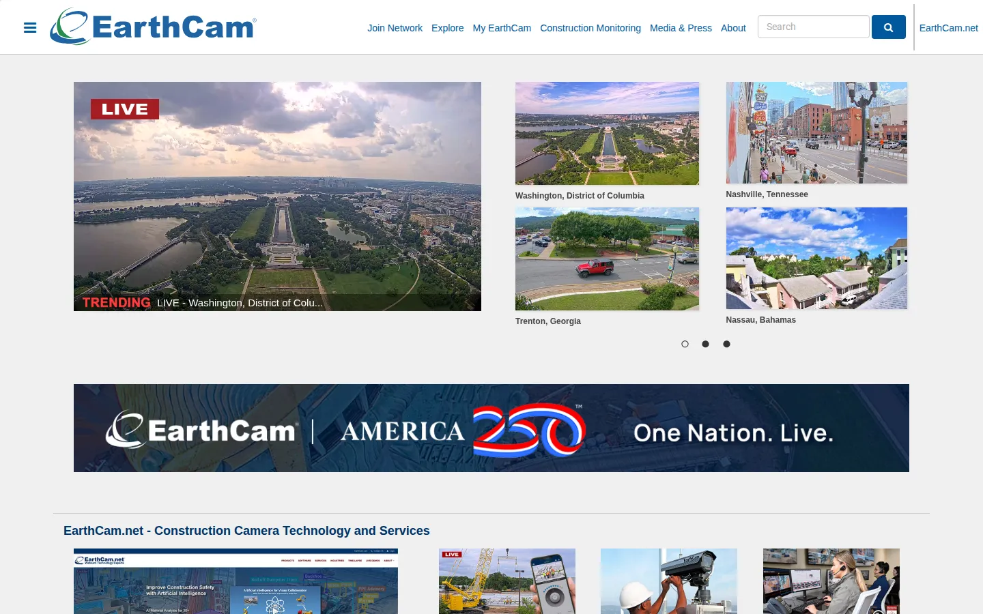The image size is (983, 614).
Task: Select the third carousel page dot
Action: 726,344
